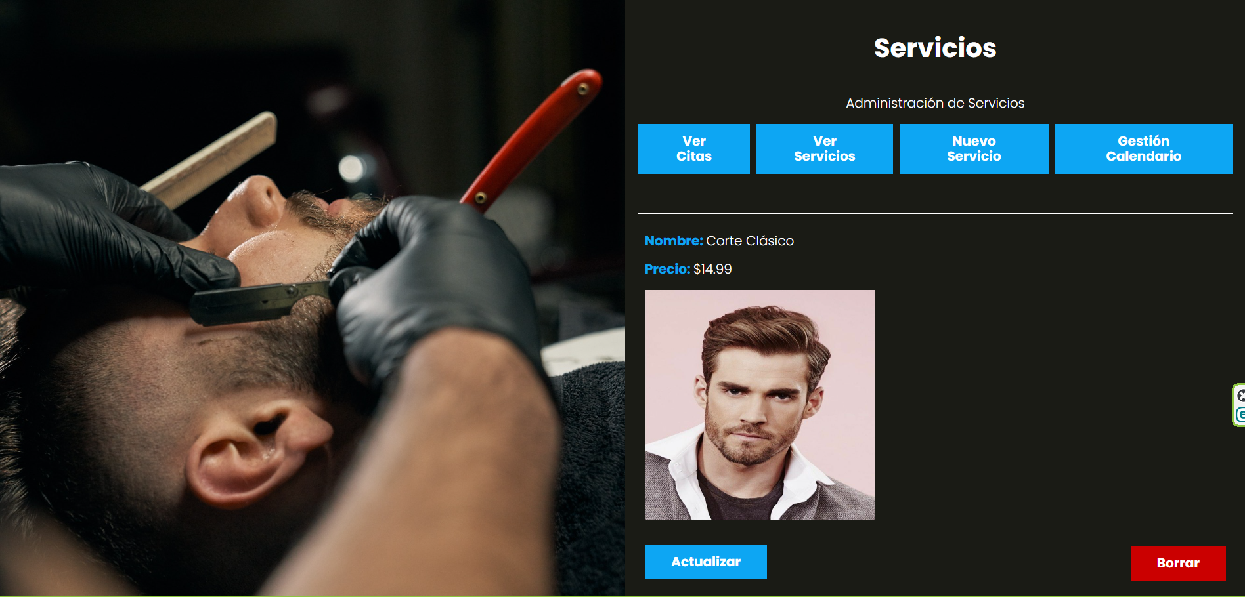Click the Servicios page heading
This screenshot has height=597, width=1245.
[935, 48]
